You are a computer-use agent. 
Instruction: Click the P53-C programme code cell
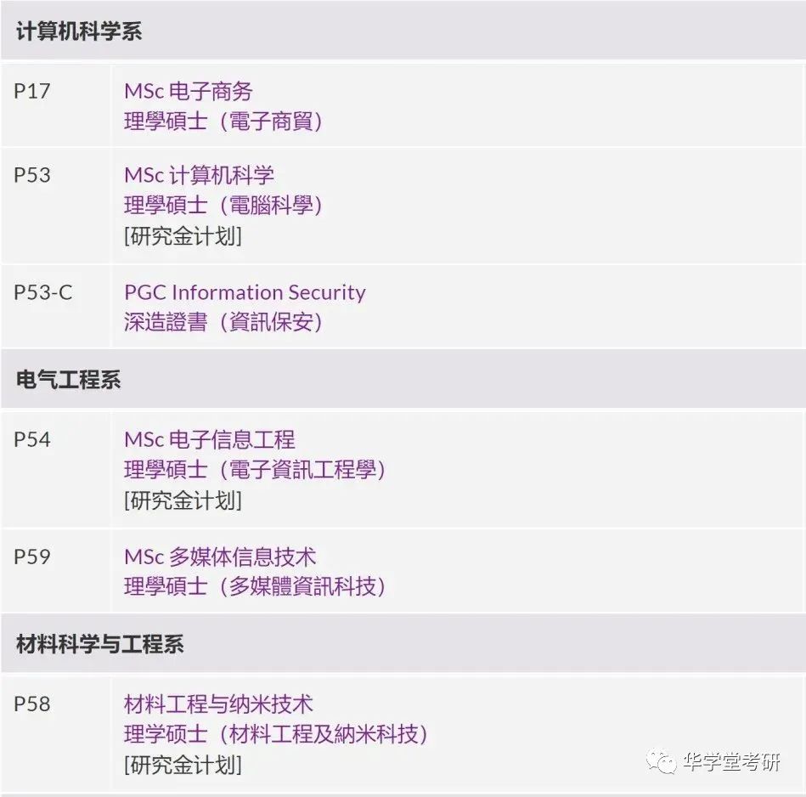(x=55, y=307)
